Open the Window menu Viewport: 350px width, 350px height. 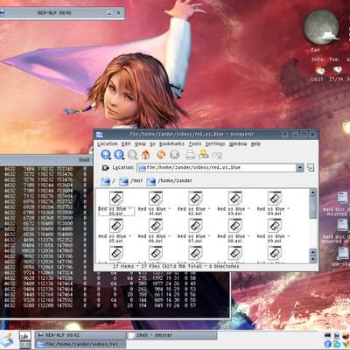coord(238,144)
